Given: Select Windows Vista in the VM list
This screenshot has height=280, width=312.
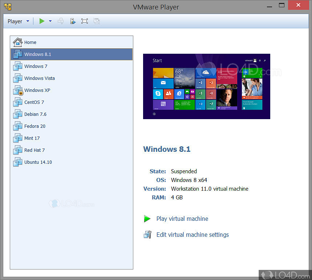Looking at the screenshot, I should 39,78.
